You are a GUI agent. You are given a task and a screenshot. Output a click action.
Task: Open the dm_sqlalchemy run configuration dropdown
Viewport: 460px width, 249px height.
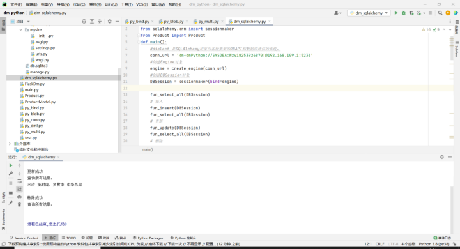click(x=369, y=13)
